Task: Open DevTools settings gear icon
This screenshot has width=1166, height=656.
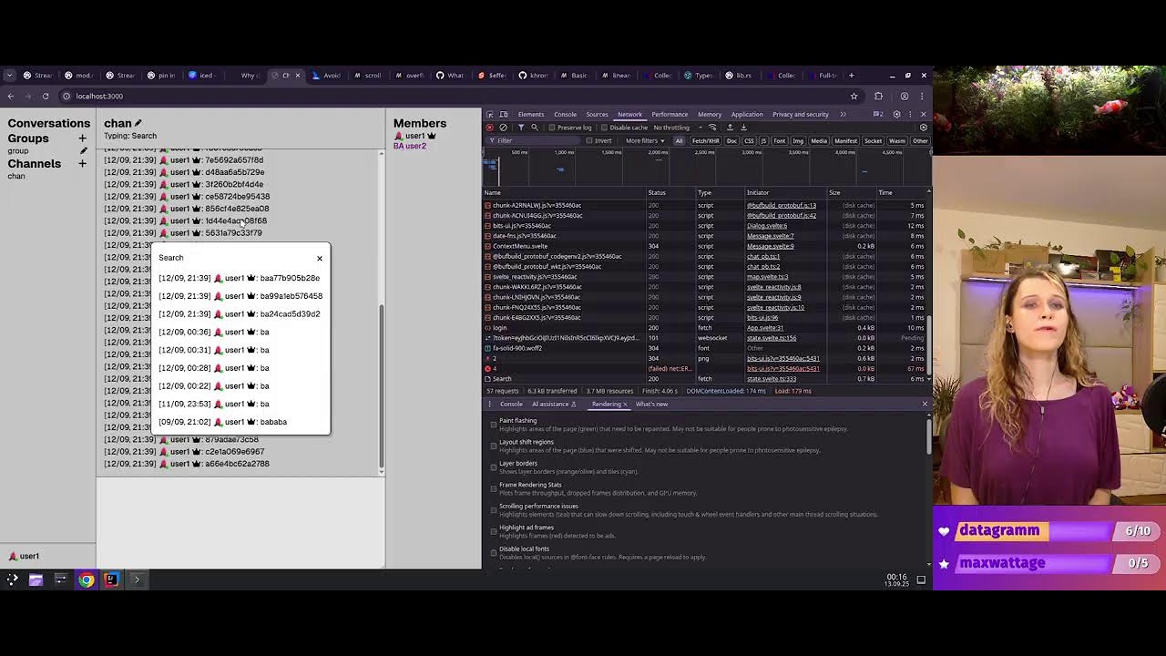Action: pyautogui.click(x=896, y=115)
